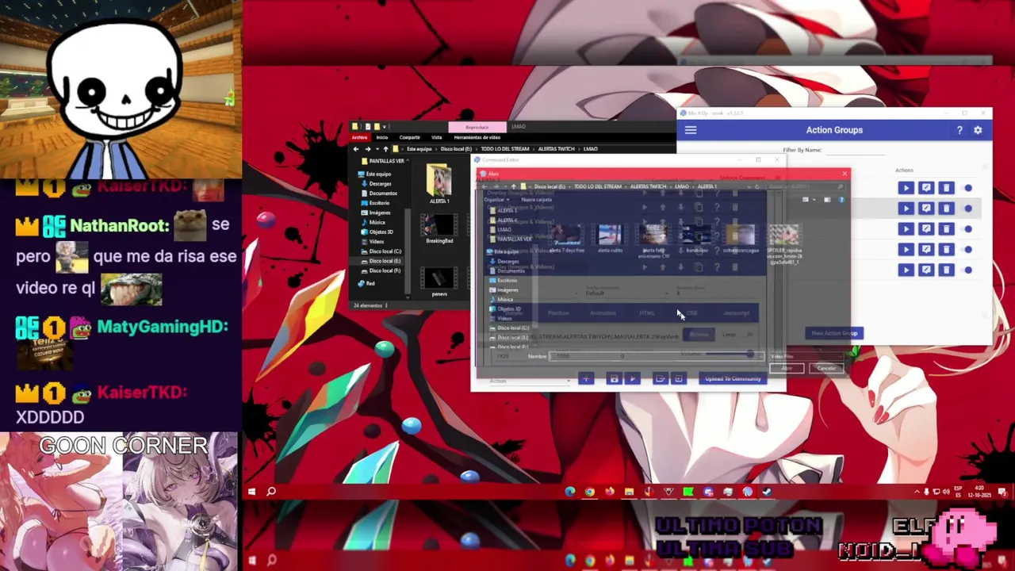Go up one folder in Abrir dialog
The width and height of the screenshot is (1015, 571).
513,186
